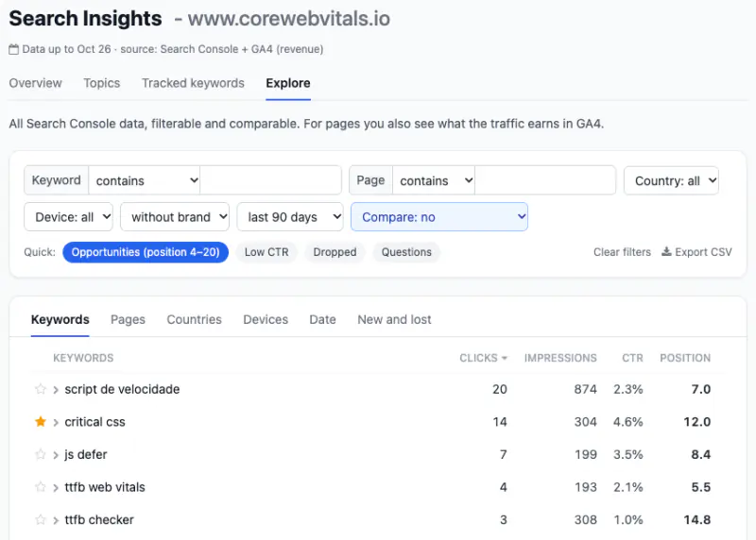Switch to the Pages results tab
The width and height of the screenshot is (756, 540).
click(x=128, y=319)
